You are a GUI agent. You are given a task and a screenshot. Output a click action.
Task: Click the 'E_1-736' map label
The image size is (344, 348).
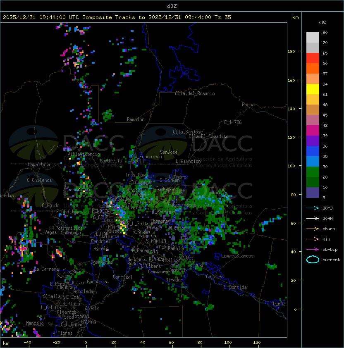pyautogui.click(x=233, y=122)
